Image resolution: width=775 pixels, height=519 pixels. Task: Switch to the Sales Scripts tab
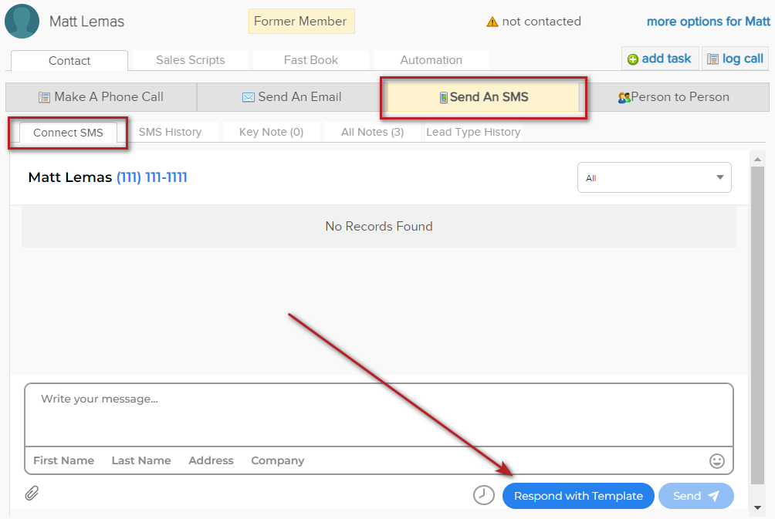tap(191, 60)
